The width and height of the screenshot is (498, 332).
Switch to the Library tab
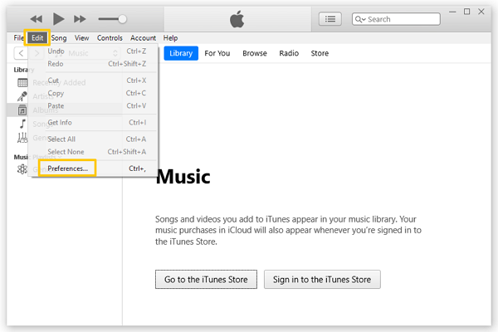coord(181,53)
